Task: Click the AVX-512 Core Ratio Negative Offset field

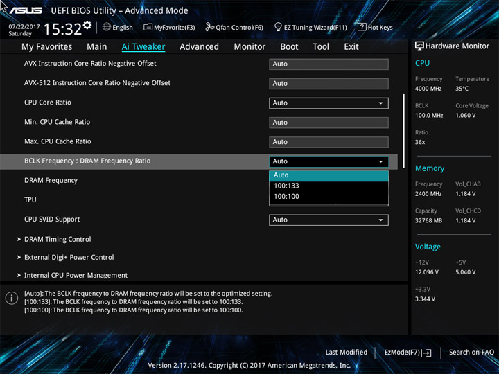Action: (329, 84)
